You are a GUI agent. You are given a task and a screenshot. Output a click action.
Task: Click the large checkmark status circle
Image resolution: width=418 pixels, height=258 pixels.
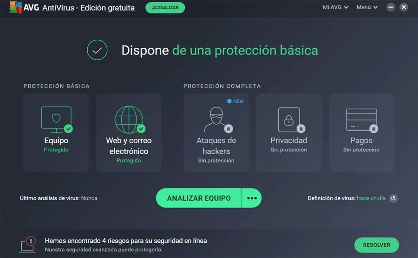97,50
